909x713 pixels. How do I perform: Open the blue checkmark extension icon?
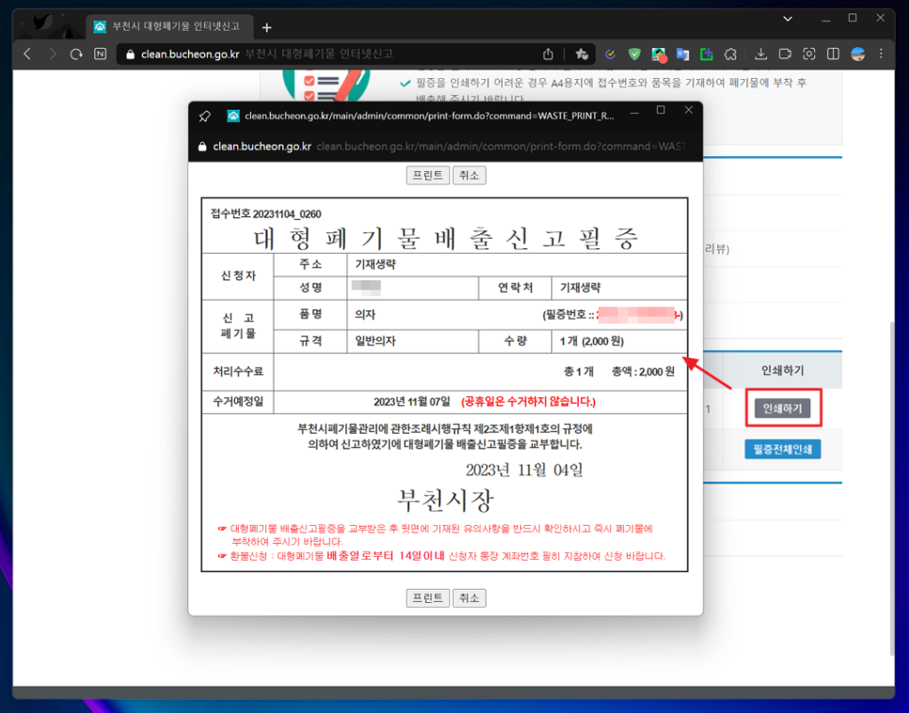(x=610, y=54)
